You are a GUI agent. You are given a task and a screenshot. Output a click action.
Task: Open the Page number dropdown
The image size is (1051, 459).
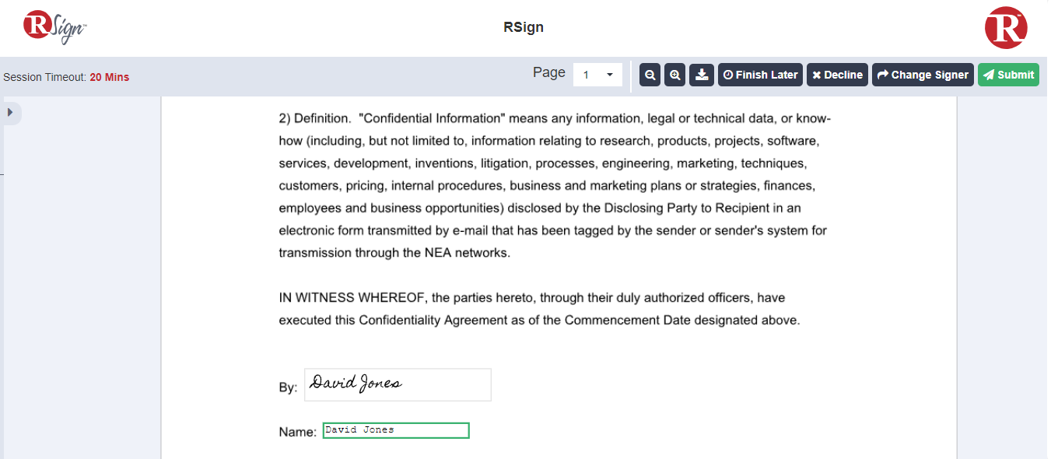(597, 75)
